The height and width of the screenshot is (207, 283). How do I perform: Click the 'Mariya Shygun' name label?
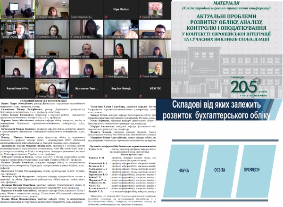(x=47, y=96)
